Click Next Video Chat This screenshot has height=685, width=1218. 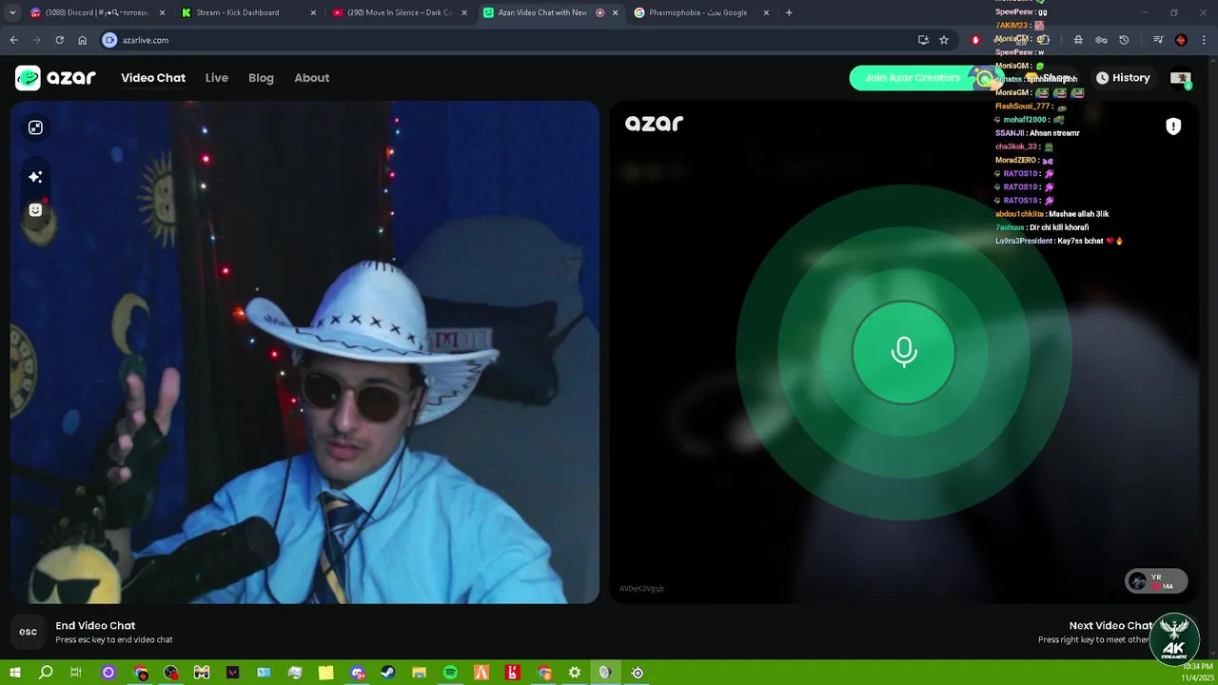click(x=1110, y=625)
